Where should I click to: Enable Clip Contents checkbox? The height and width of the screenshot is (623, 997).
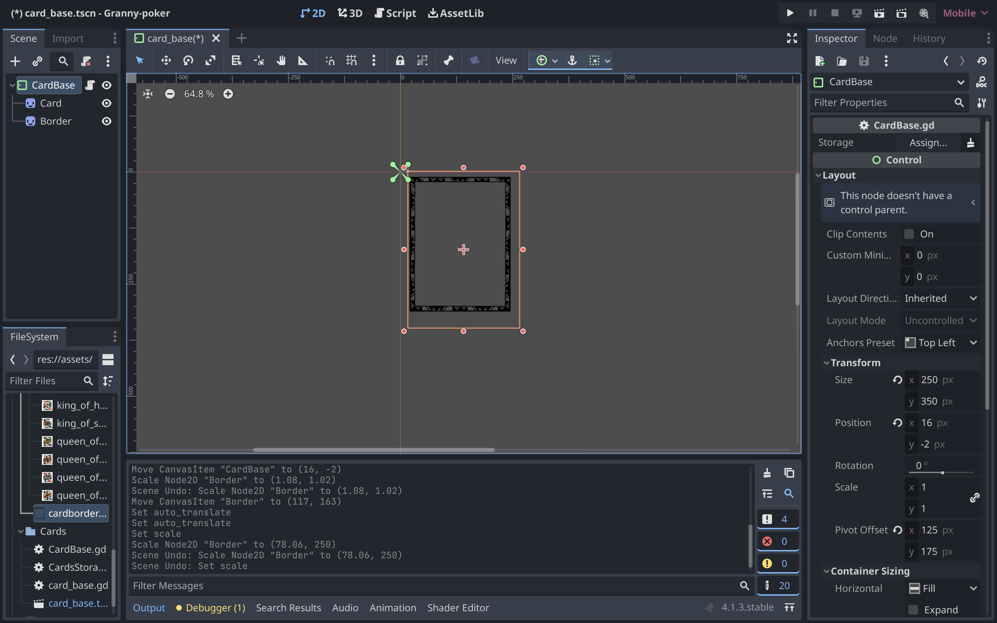click(x=909, y=234)
